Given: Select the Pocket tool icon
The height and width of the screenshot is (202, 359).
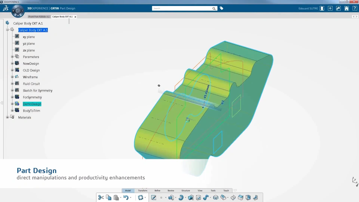Looking at the screenshot, I should click(x=191, y=198).
